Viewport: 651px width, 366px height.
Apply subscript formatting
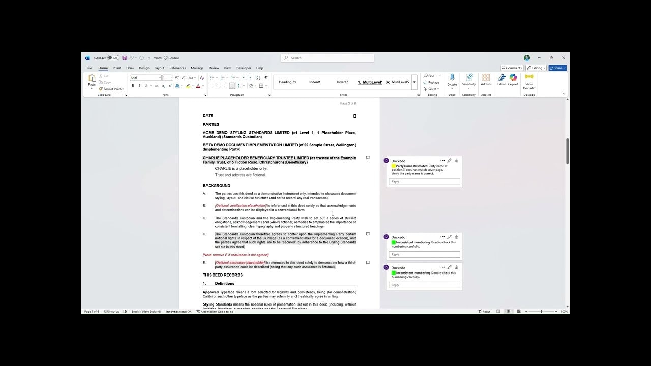click(x=163, y=86)
